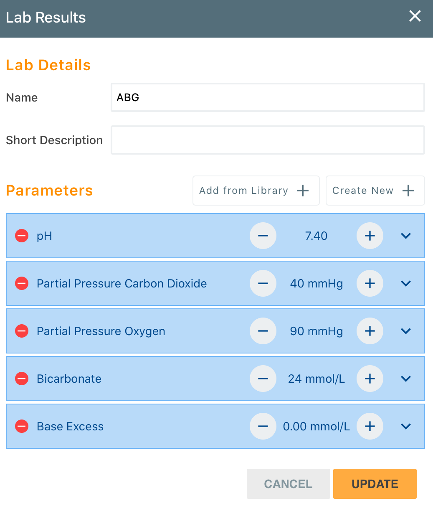Image resolution: width=433 pixels, height=506 pixels.
Task: Decrease the pH value
Action: point(263,236)
